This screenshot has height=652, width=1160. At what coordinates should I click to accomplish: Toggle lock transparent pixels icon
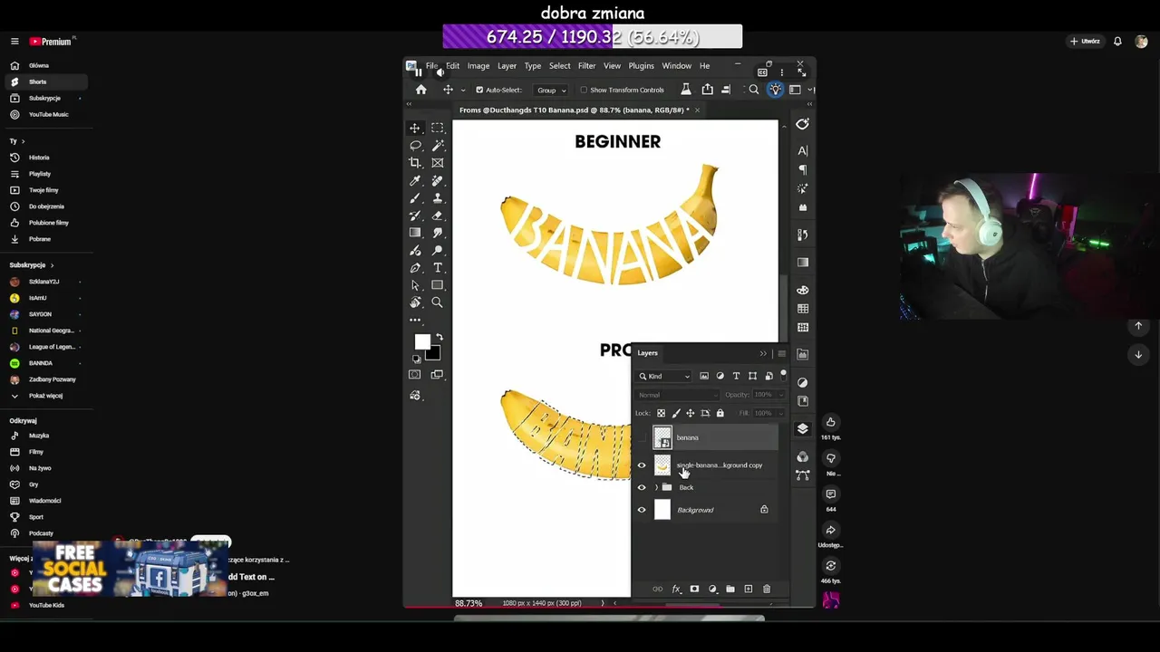coord(661,413)
